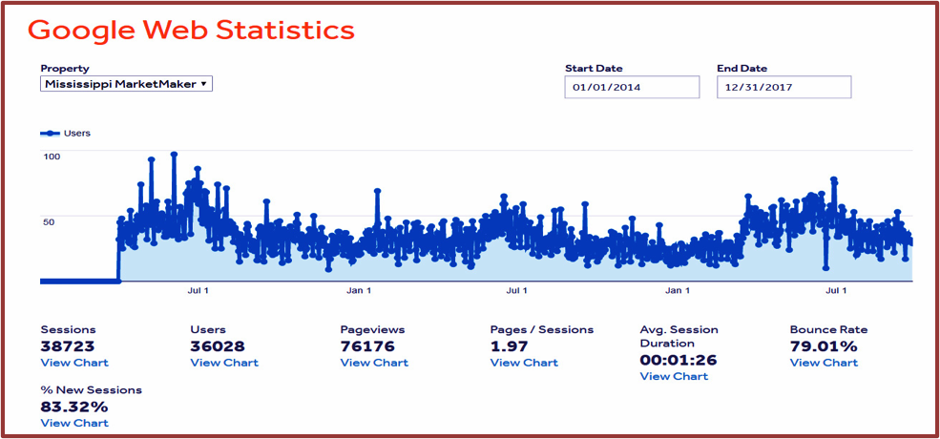Click the session duration value 00:01:26

coord(678,361)
